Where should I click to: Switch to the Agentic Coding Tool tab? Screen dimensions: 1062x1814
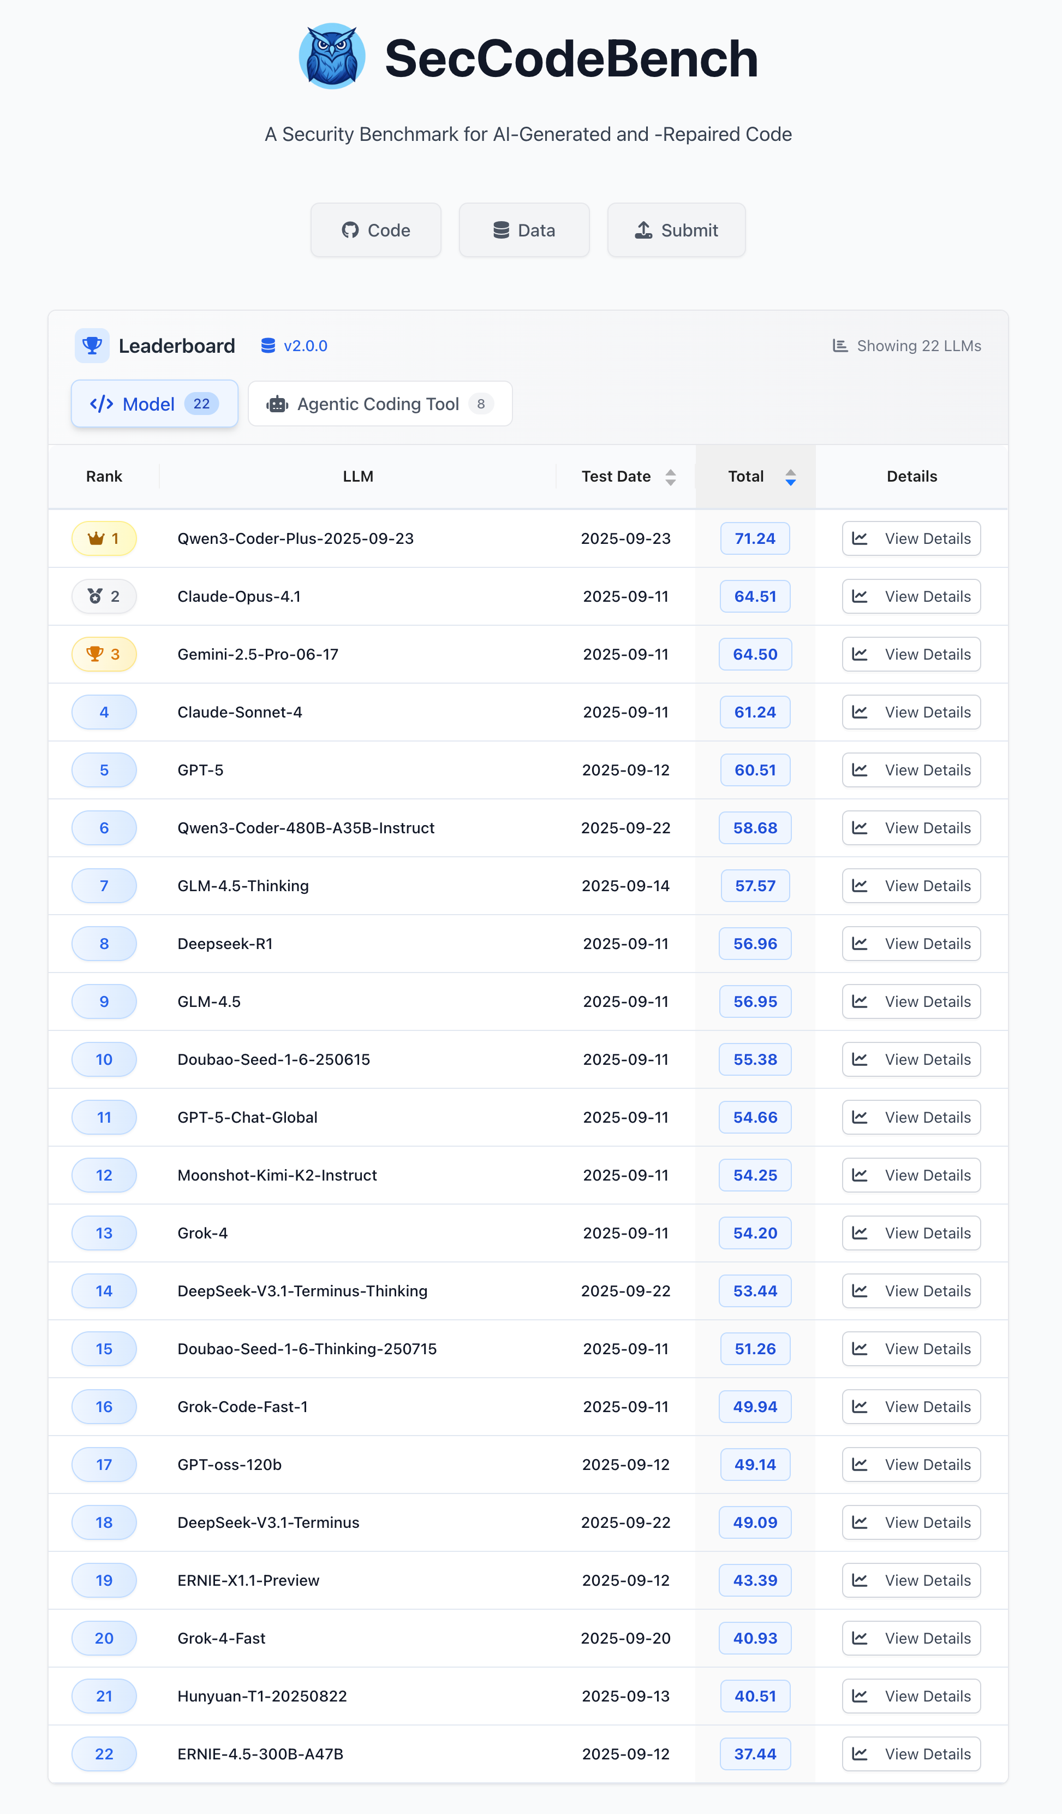pyautogui.click(x=380, y=404)
